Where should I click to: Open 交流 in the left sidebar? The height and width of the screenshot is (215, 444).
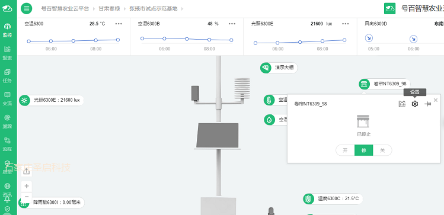[7, 99]
